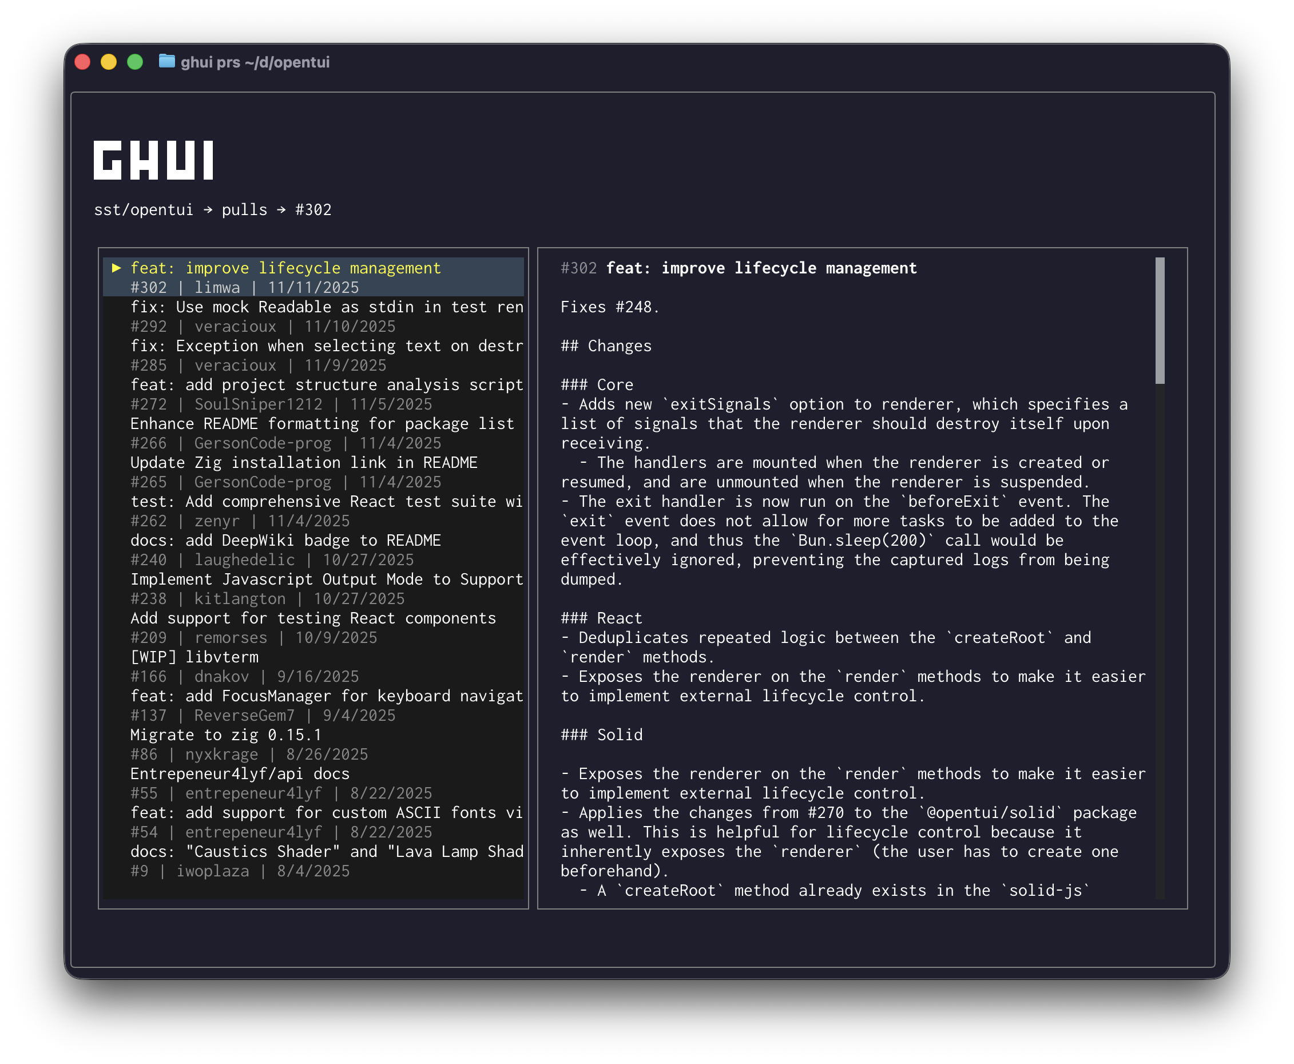Screen dimensions: 1294x1064
Task: Select PR #292 'Use mock Readable as stdin'
Action: point(307,307)
